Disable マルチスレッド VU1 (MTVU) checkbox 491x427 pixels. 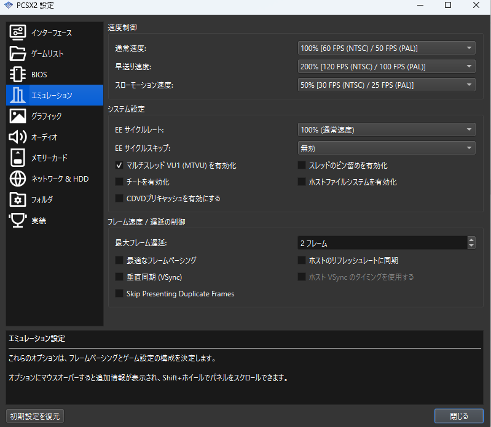[x=119, y=166]
